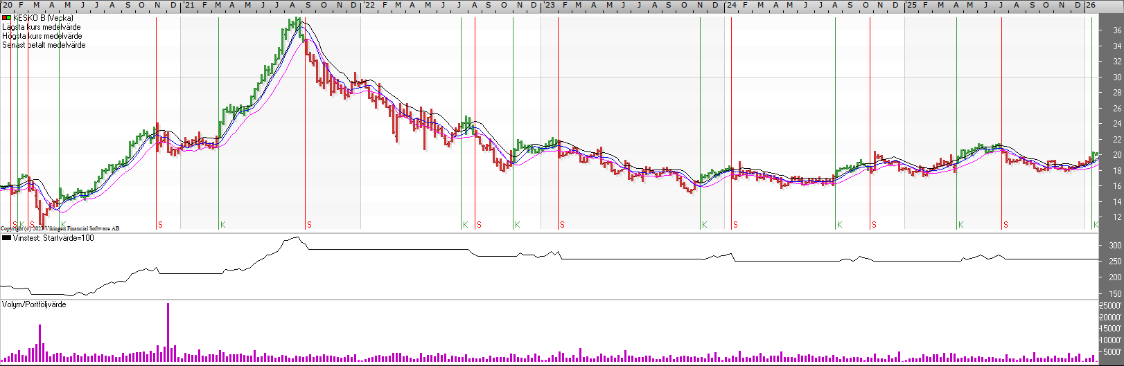Click the red S marker at start of 2023

tap(562, 225)
